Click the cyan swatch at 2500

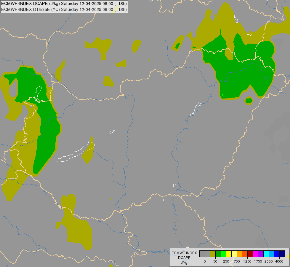266,254
